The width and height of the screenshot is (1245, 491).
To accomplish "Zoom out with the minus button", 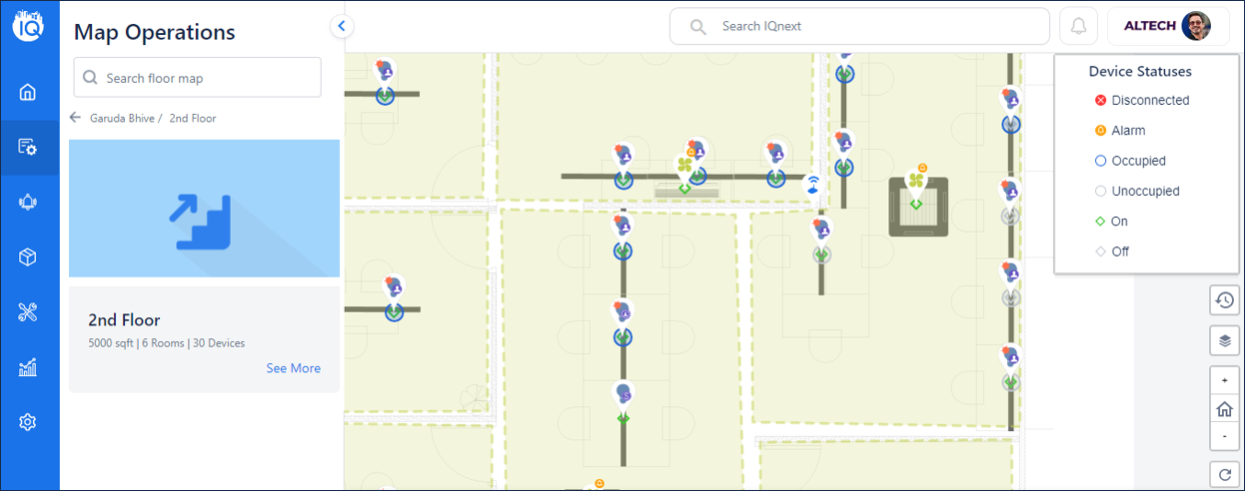I will pos(1224,436).
